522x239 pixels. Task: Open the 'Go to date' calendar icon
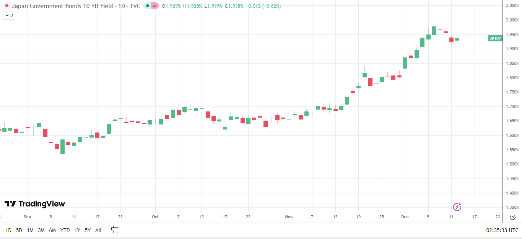114,230
